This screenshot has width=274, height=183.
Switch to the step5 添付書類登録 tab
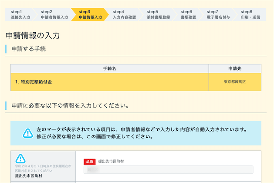158,14
